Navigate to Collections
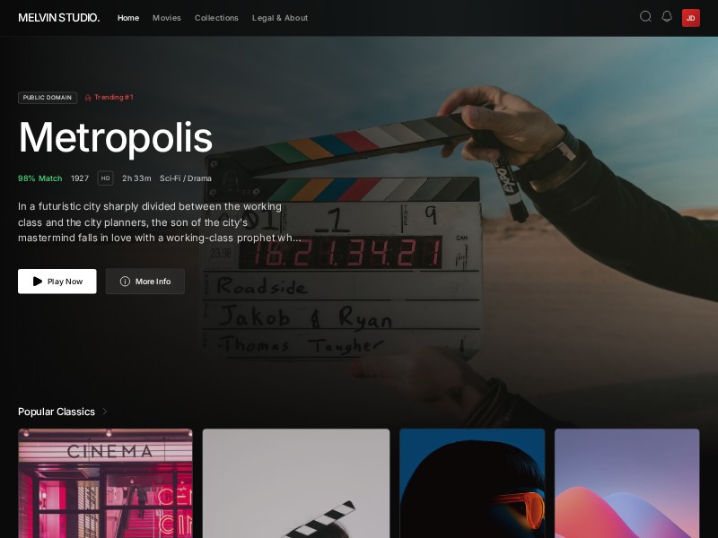 216,18
